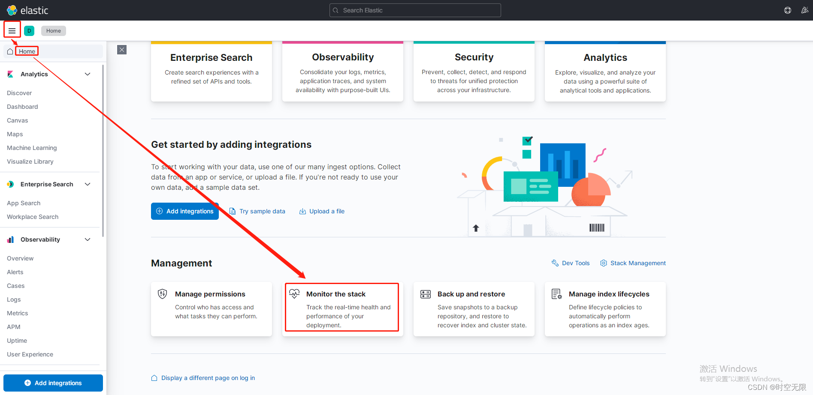The image size is (813, 395).
Task: Click the wrench icon beside Dev Tools
Action: (x=555, y=263)
